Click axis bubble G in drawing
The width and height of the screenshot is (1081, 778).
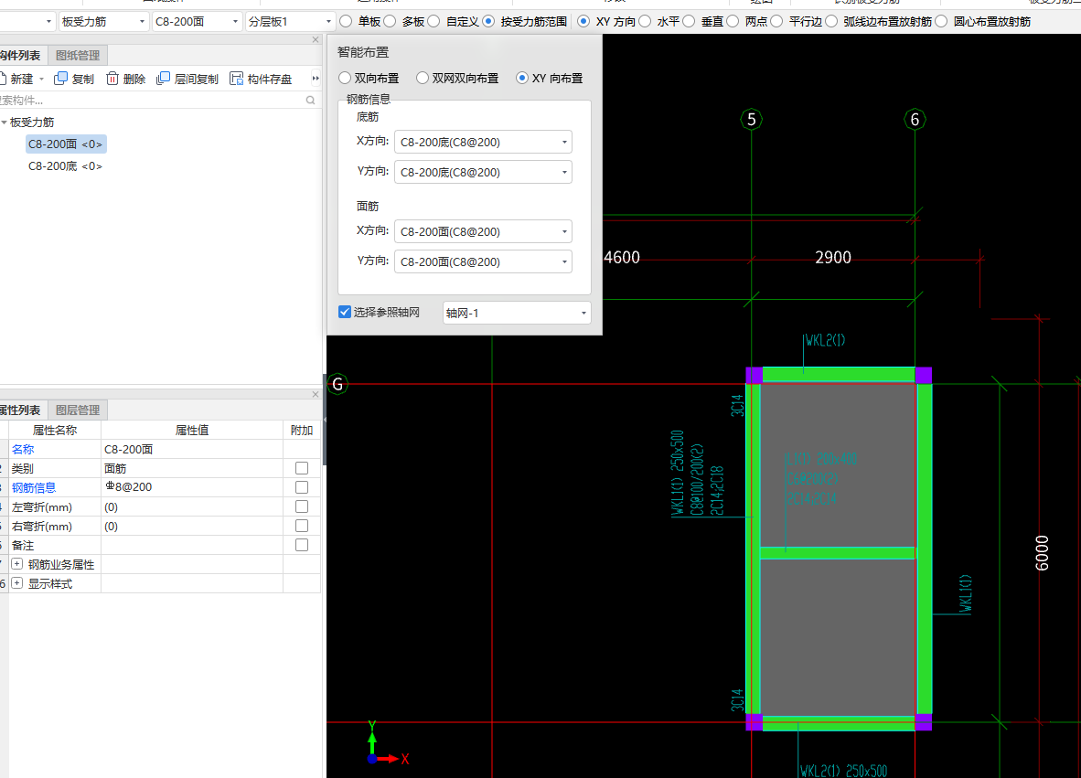click(337, 384)
